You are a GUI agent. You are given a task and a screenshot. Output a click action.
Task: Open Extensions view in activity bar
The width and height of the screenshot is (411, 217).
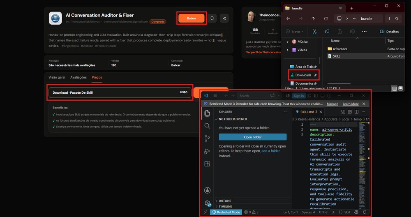click(x=207, y=164)
